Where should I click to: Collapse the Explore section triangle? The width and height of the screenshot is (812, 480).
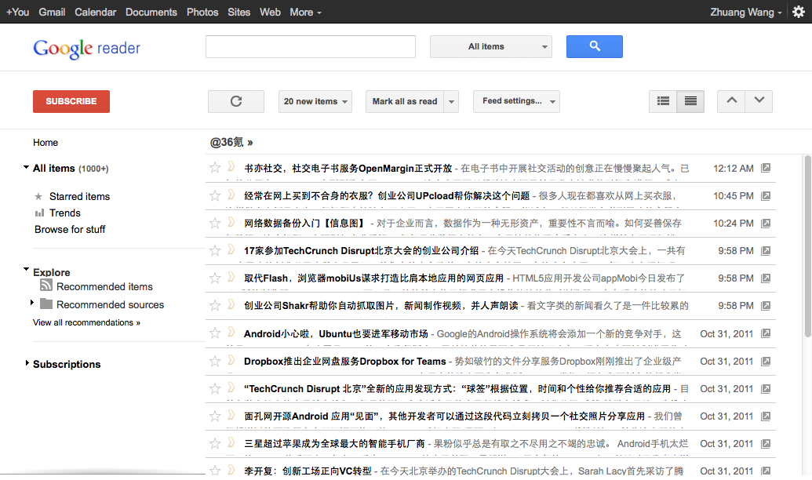pos(26,269)
